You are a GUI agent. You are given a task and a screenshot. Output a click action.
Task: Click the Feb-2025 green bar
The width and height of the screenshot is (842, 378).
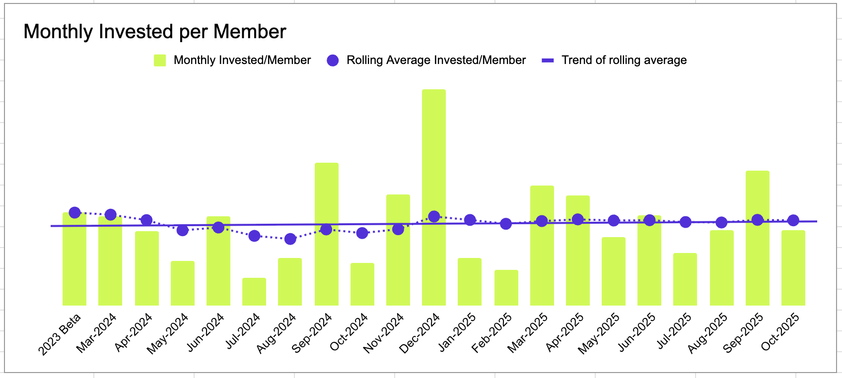click(x=506, y=288)
